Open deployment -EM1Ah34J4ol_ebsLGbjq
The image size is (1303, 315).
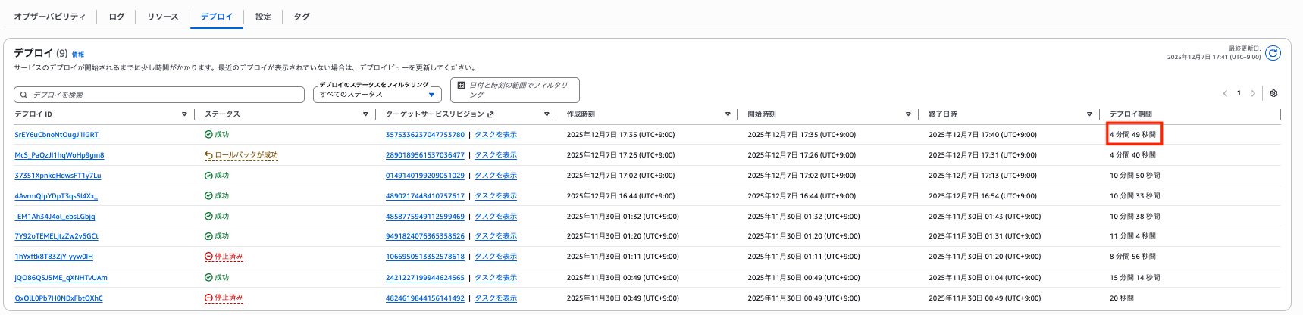(55, 217)
